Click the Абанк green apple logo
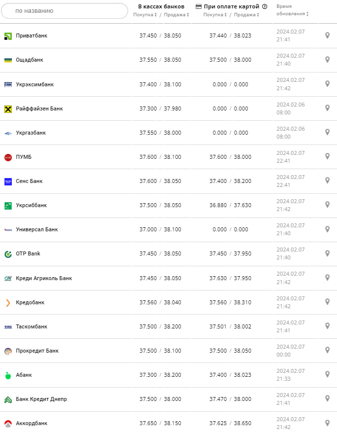Screen dimensions: 337x432 8,375
